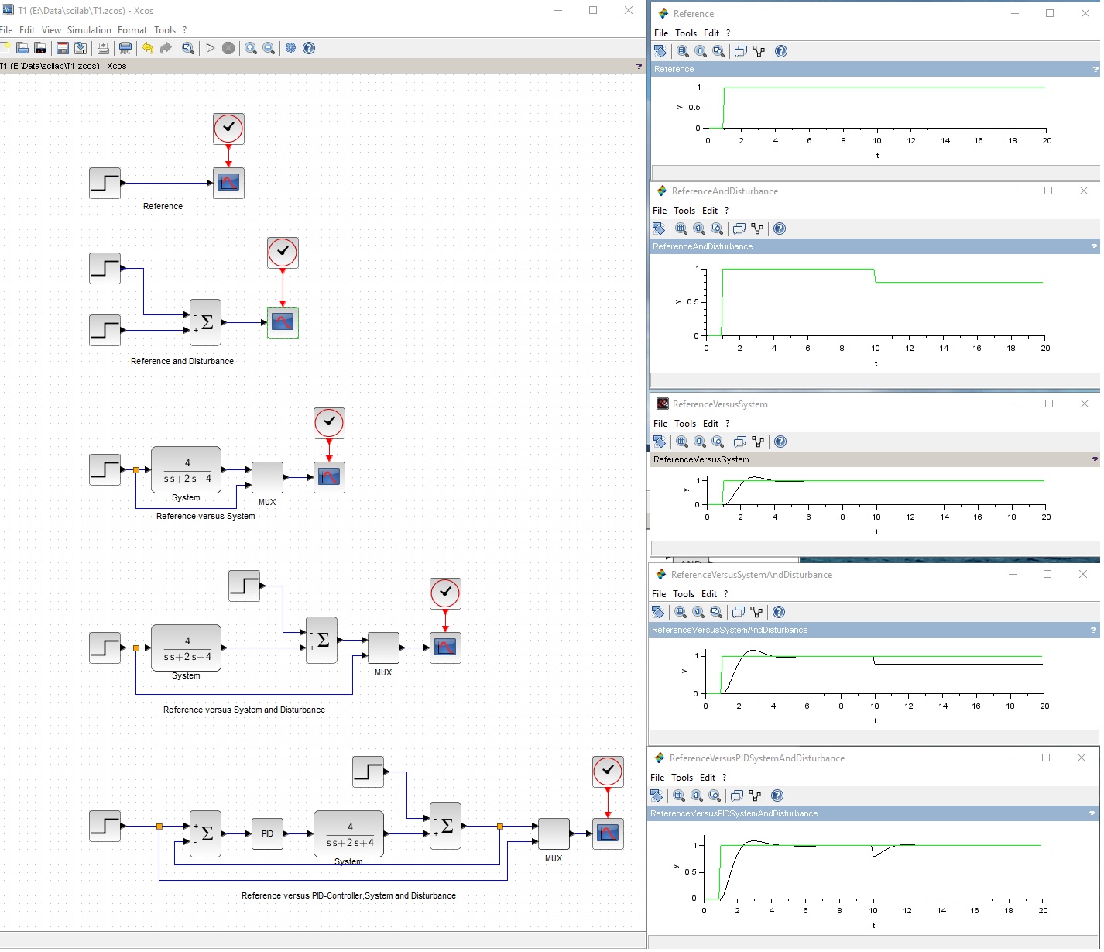The height and width of the screenshot is (952, 1104).
Task: Click polyline editor icon in ReferenceVersusSystemAndDisturbance toolbar
Action: (x=756, y=612)
